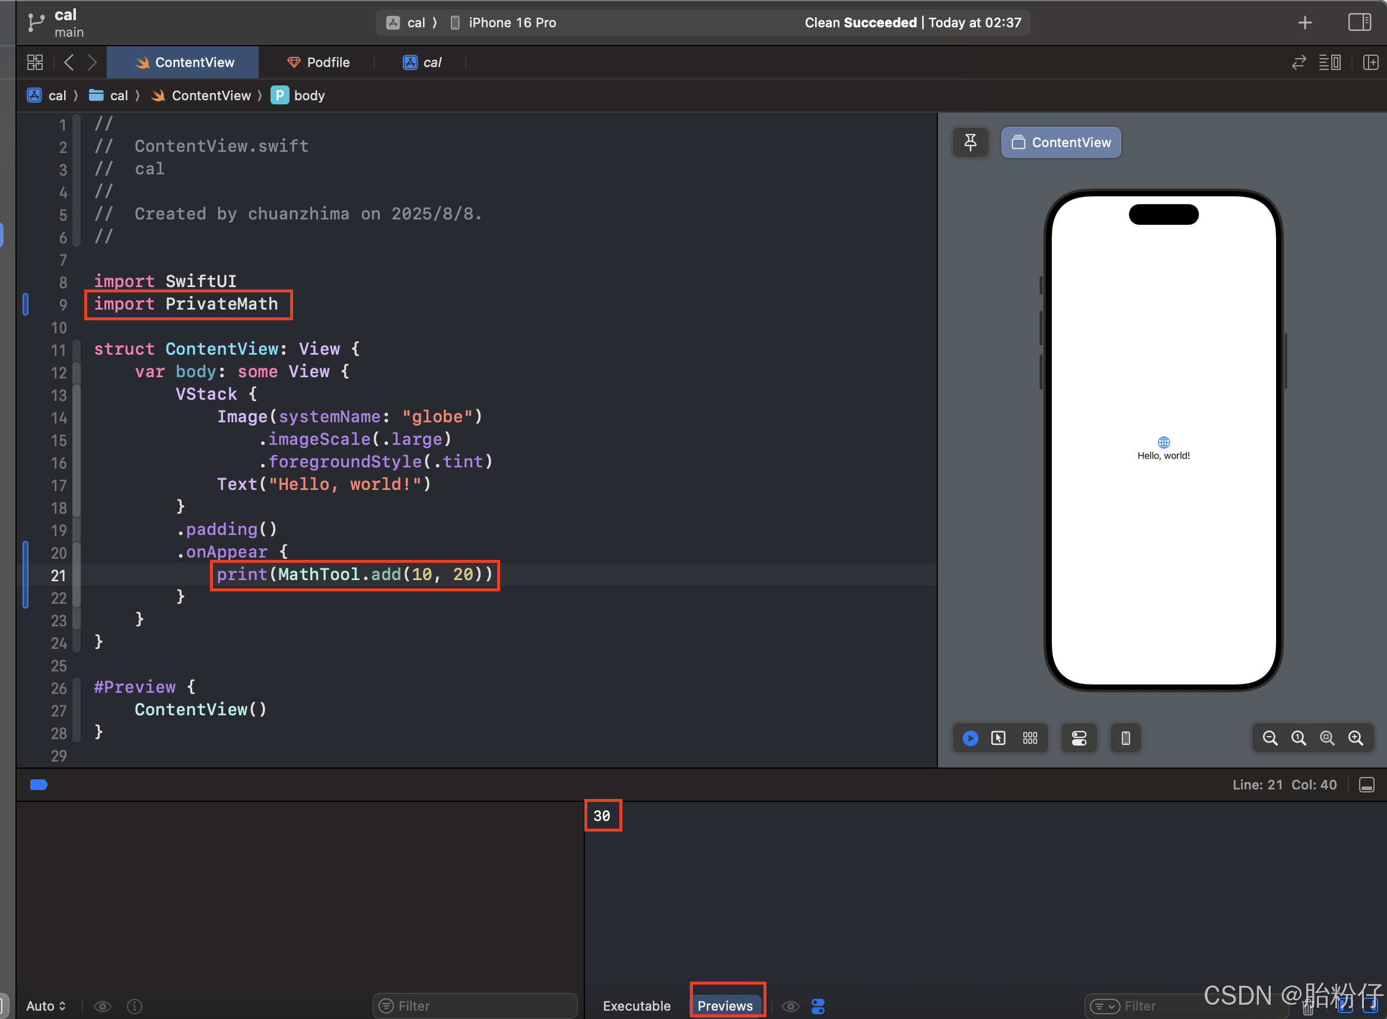Add a new editor split

1370,62
